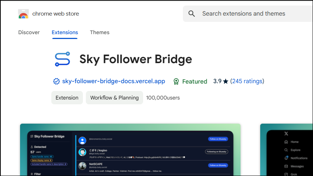Click the Same handle name: 45 tag

tap(42, 157)
